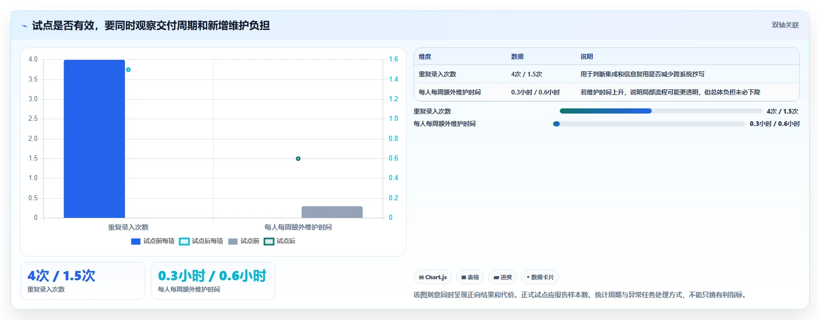Click the panel title 试点是否有效

pos(151,26)
